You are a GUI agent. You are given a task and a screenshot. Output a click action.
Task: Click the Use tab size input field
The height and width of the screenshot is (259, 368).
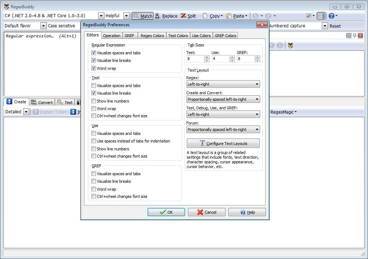coord(220,59)
